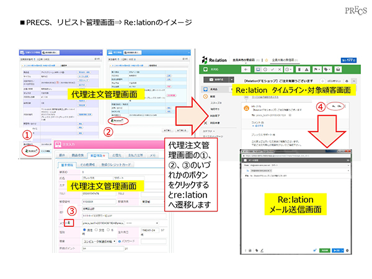This screenshot has height=279, width=372.
Task: Click the star icon beside the mailbox tabs
Action: click(x=267, y=60)
